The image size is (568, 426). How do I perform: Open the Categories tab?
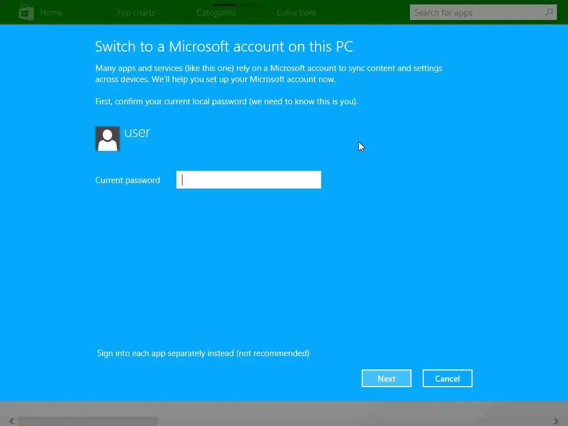click(216, 13)
